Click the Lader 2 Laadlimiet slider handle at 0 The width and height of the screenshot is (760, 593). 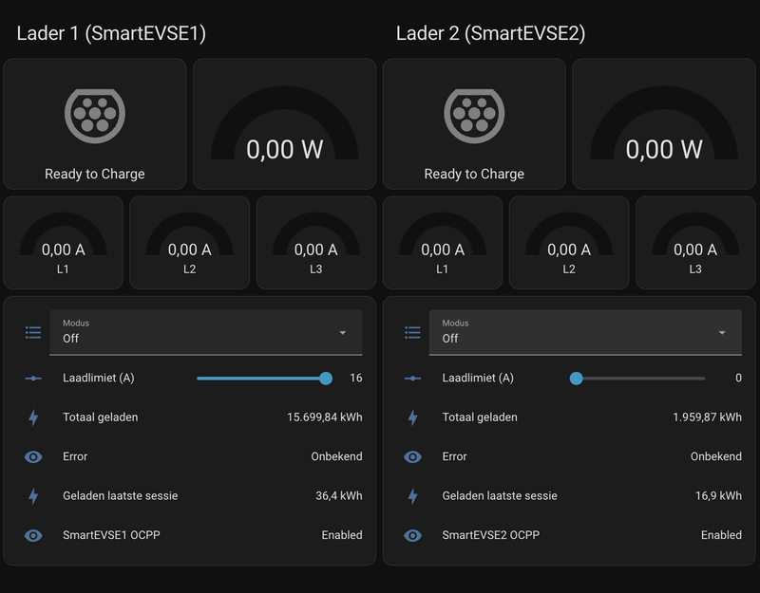(576, 378)
